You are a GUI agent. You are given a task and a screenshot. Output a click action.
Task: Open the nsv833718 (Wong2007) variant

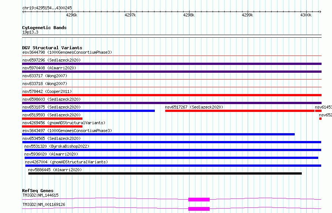click(x=45, y=84)
